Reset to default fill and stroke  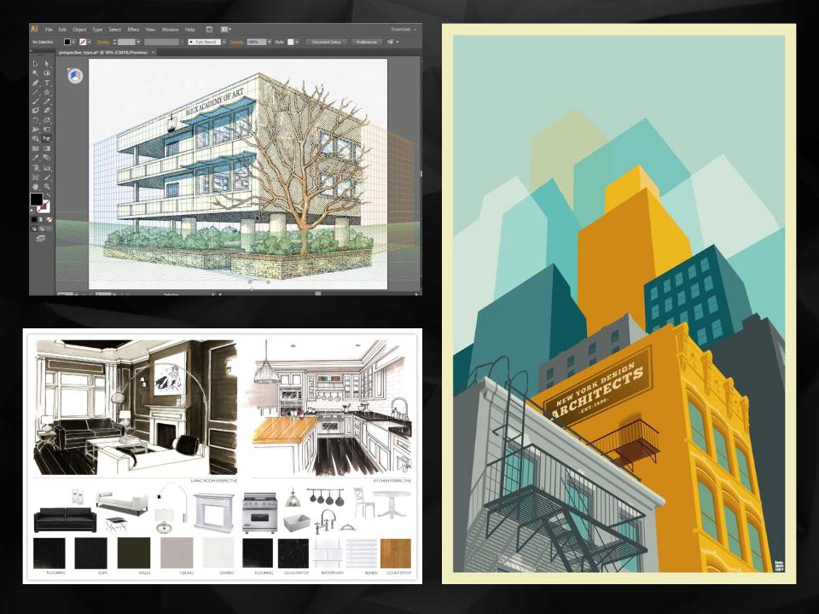click(32, 210)
